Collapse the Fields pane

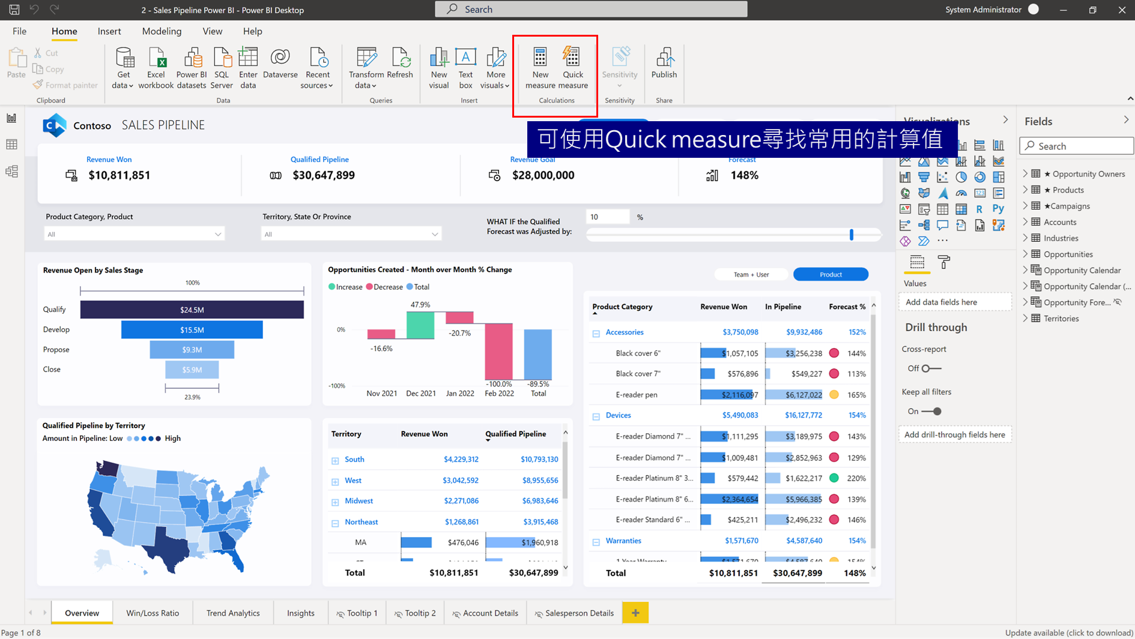pyautogui.click(x=1126, y=120)
